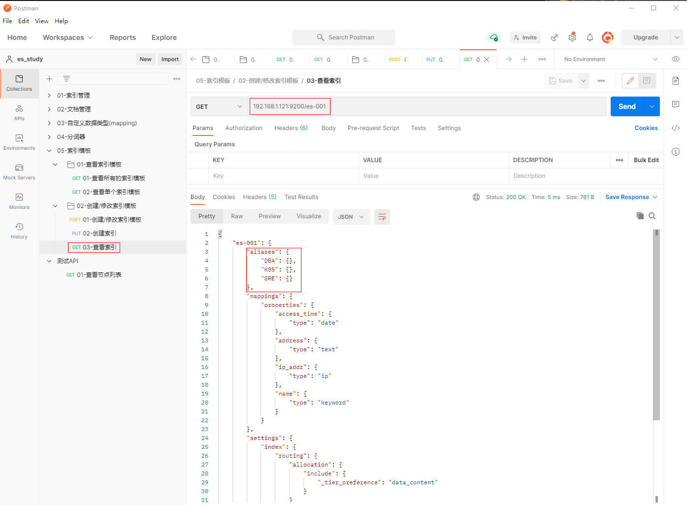
Task: Open the Mock Servers sidebar icon
Action: 19,171
